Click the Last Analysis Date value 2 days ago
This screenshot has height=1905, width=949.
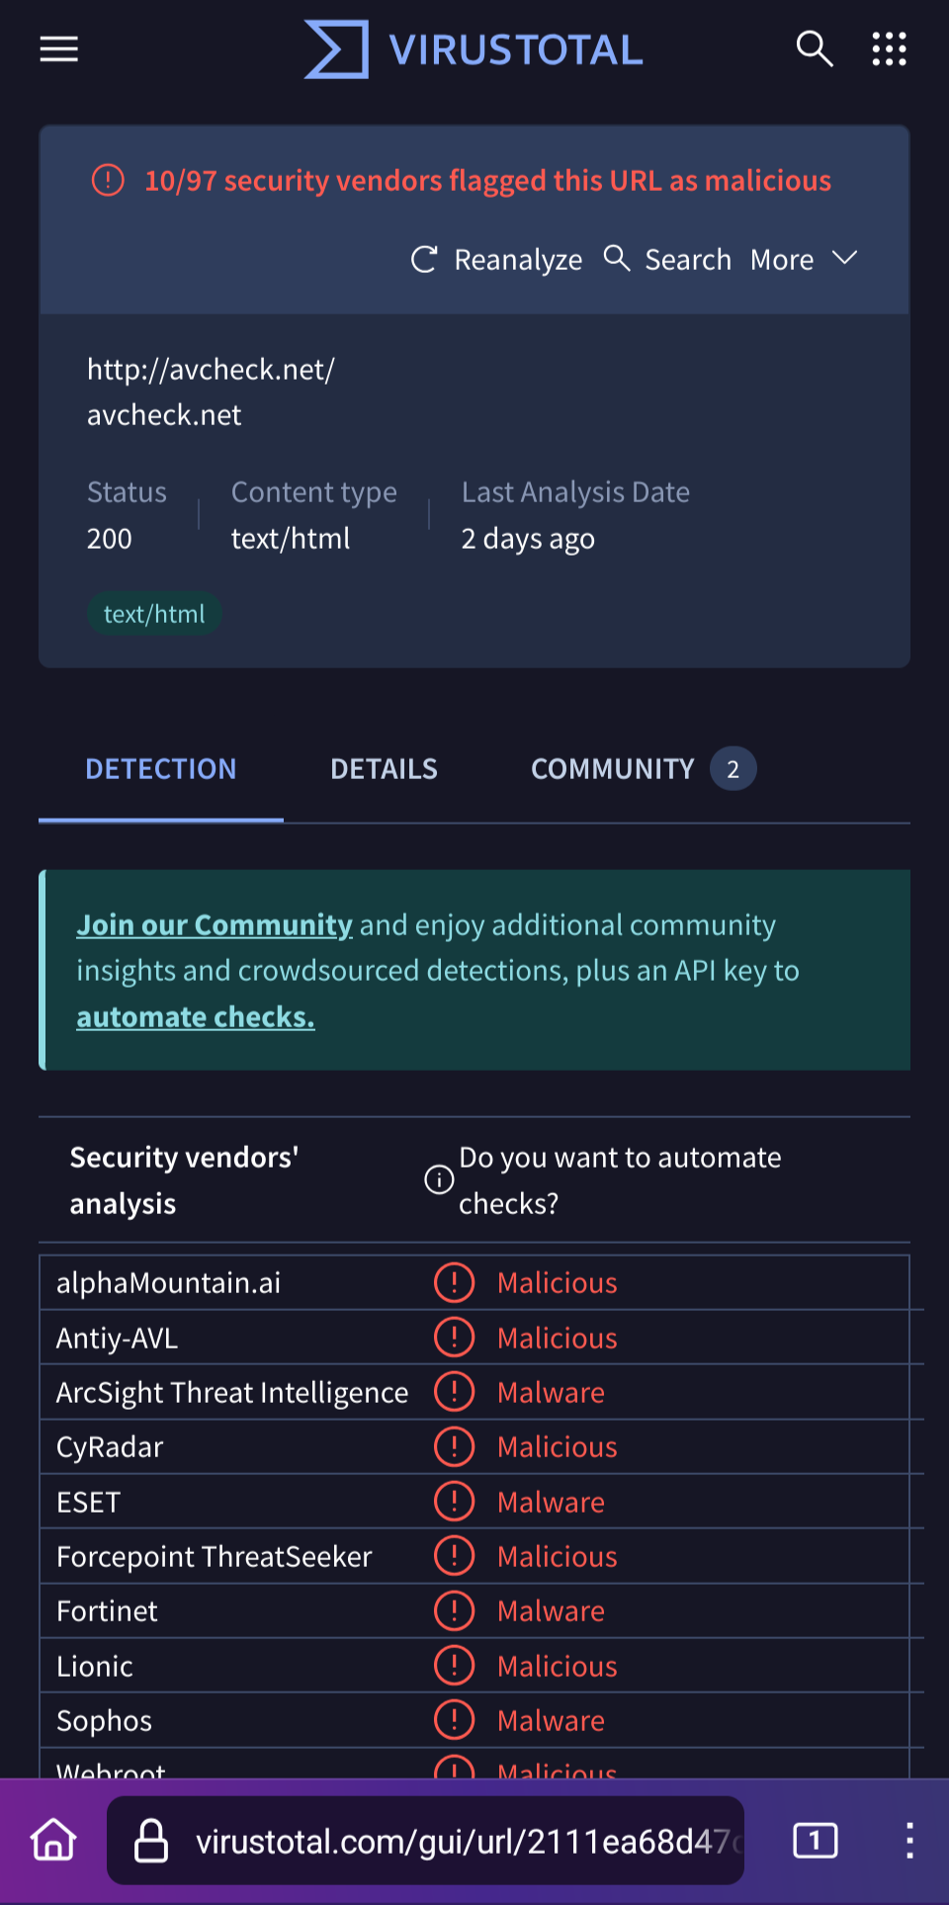point(528,539)
